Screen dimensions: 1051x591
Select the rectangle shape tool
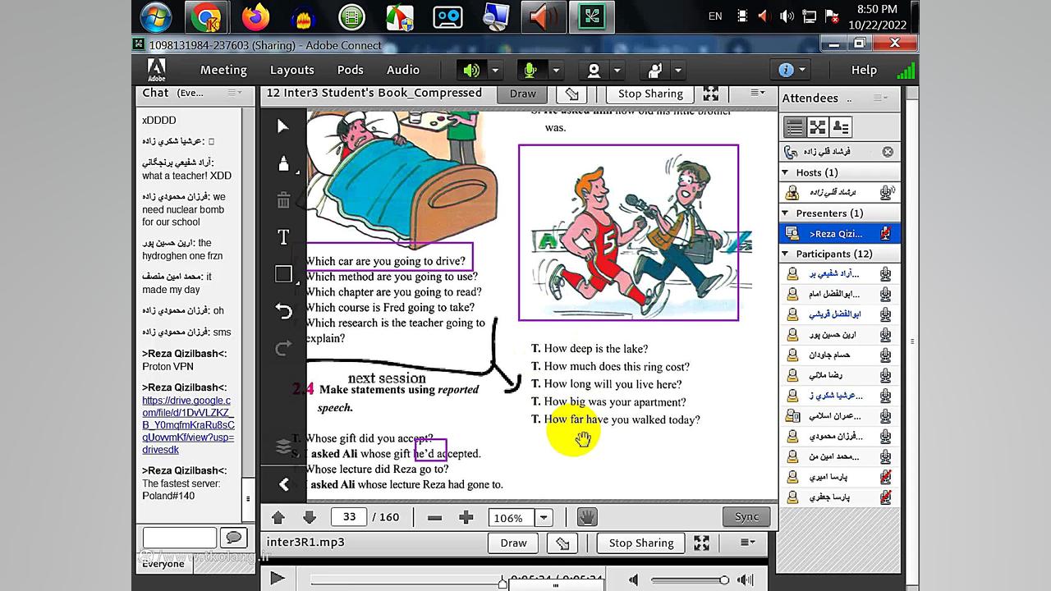point(283,274)
